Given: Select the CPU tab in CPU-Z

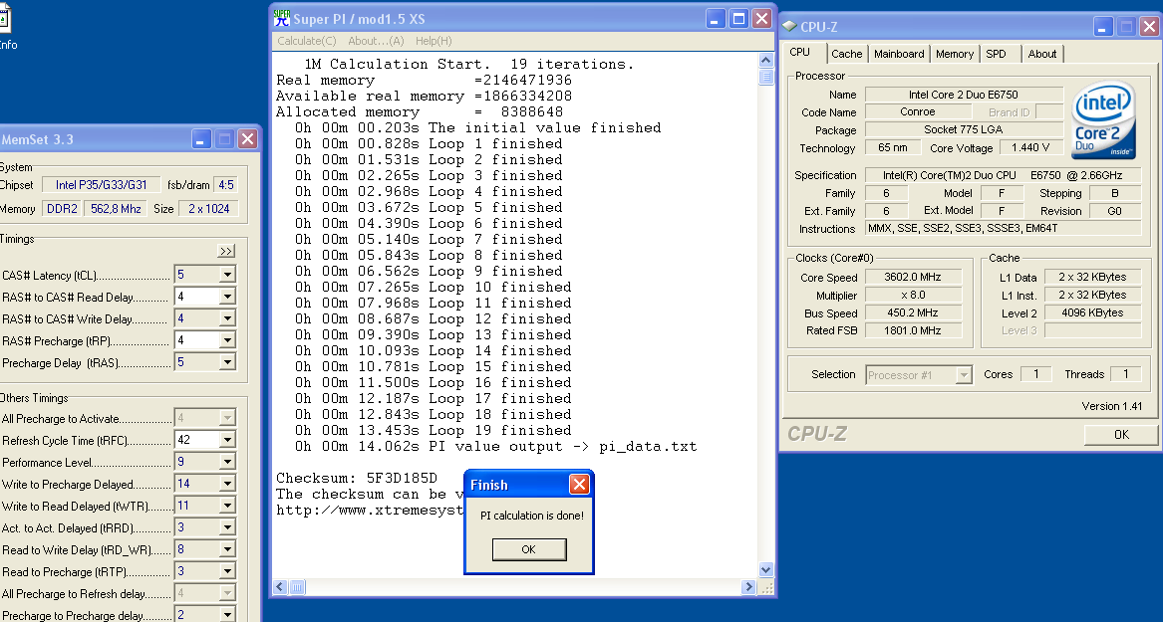Looking at the screenshot, I should tap(800, 53).
